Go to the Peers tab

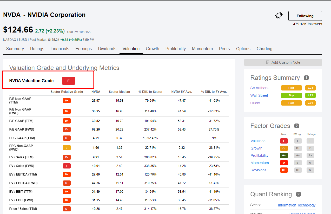tap(224, 49)
